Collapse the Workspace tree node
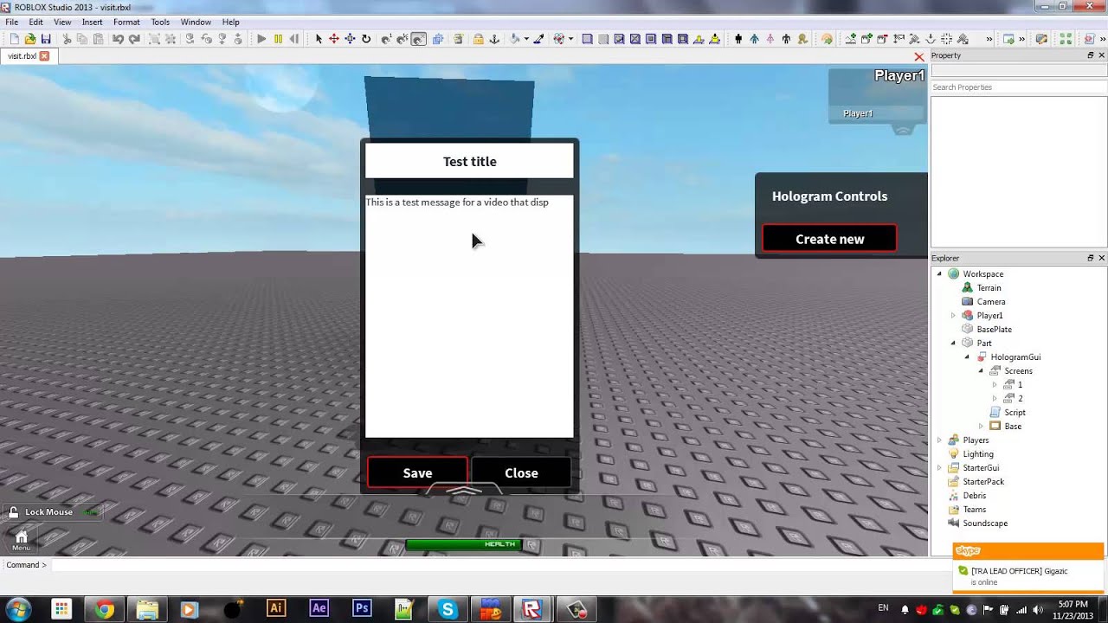This screenshot has height=623, width=1108. tap(939, 274)
